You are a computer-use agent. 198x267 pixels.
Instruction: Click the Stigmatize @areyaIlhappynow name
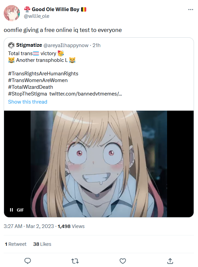coord(52,45)
